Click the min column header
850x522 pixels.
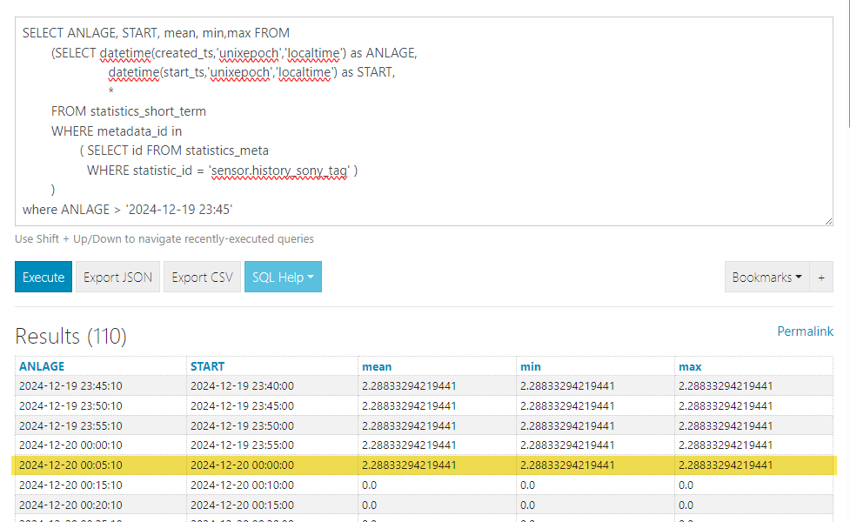(530, 366)
